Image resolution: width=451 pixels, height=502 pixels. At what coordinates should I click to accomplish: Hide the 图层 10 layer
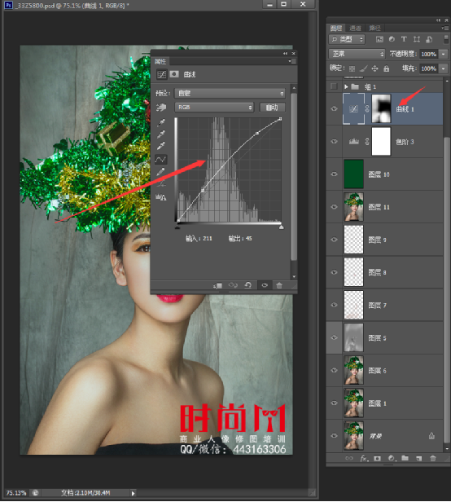point(334,174)
